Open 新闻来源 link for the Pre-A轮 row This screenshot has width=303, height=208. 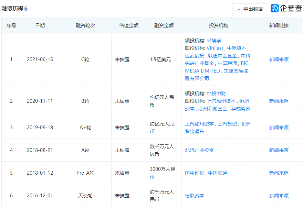(279, 173)
